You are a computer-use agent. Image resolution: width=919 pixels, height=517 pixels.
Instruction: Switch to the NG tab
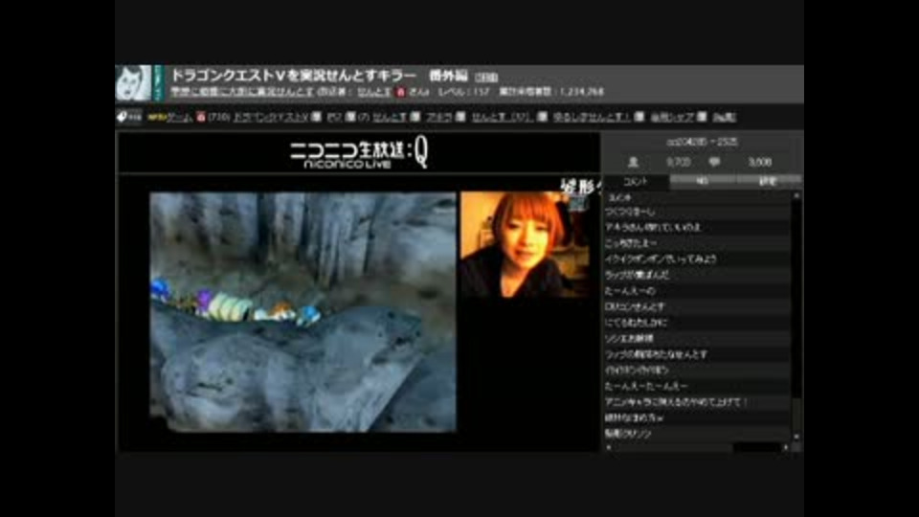(x=702, y=182)
